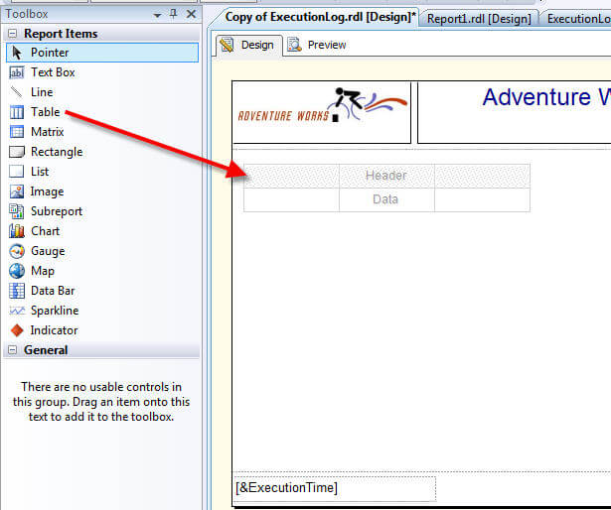Click the Design tab pencil icon
This screenshot has height=510, width=611.
click(227, 46)
